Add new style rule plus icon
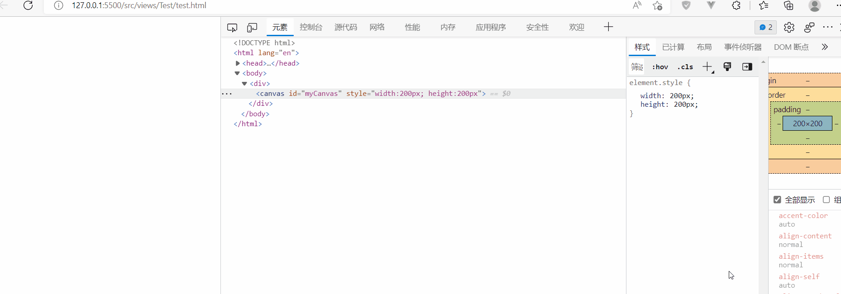The image size is (841, 294). pos(707,67)
